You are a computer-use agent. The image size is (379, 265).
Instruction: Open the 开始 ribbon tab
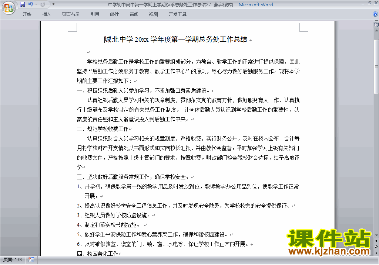click(x=27, y=14)
